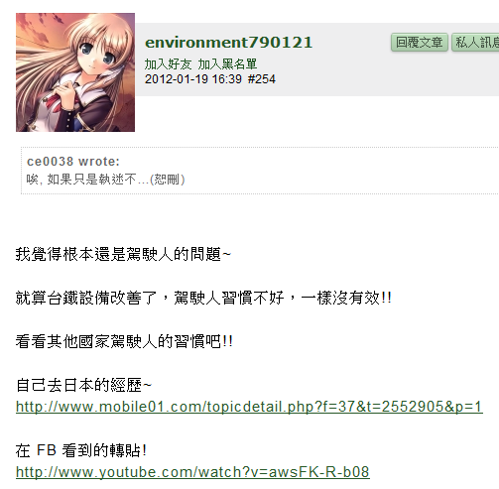Click the sentence starting with 就算台鐵設備改善了
499x489 pixels.
pos(203,298)
